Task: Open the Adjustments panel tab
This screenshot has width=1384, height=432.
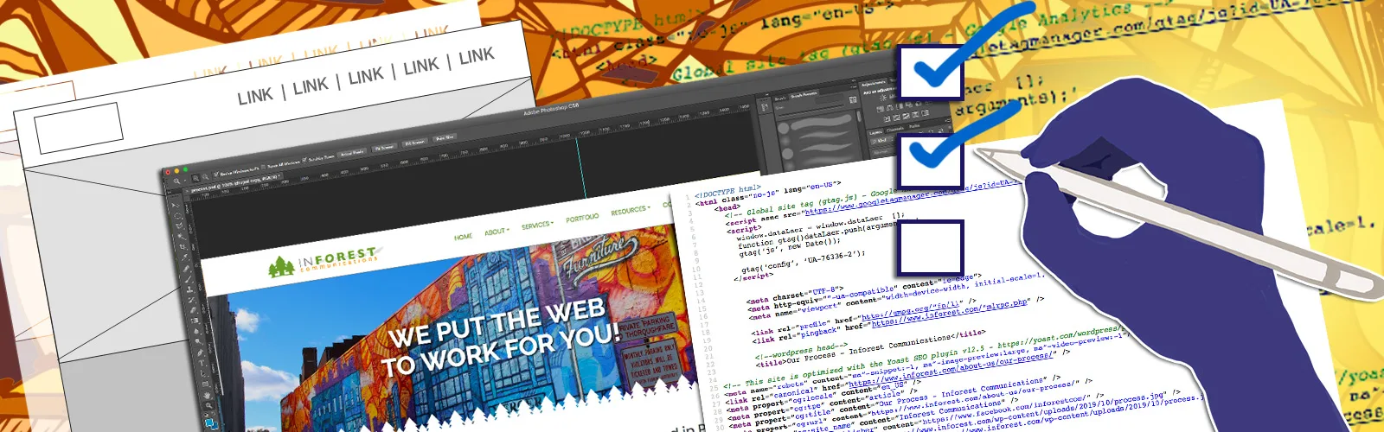Action: coord(874,84)
